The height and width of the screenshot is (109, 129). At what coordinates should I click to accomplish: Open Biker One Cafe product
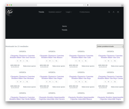(81, 56)
